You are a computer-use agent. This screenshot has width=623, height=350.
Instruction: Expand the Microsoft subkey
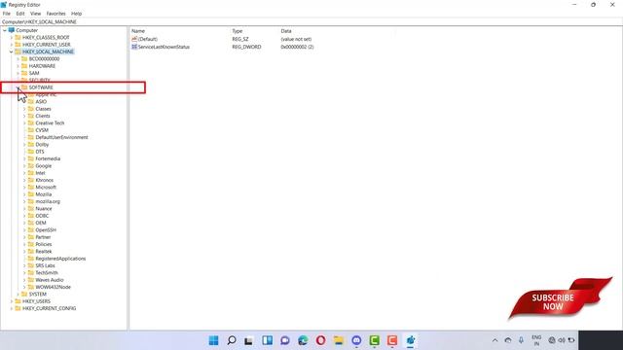tap(24, 187)
